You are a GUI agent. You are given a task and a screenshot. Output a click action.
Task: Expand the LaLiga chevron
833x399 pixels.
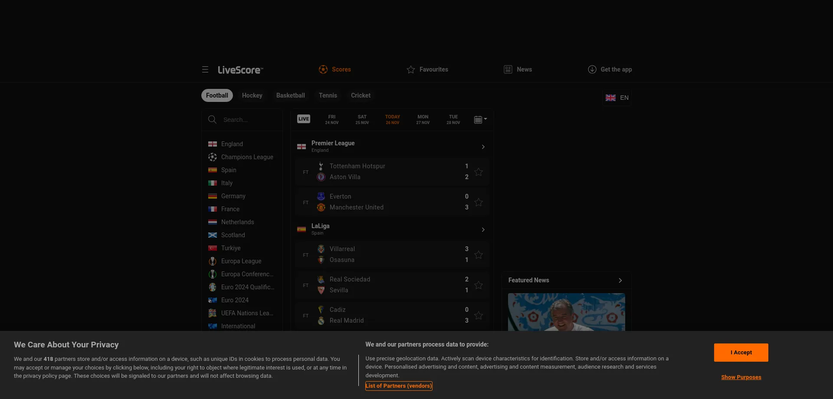483,229
